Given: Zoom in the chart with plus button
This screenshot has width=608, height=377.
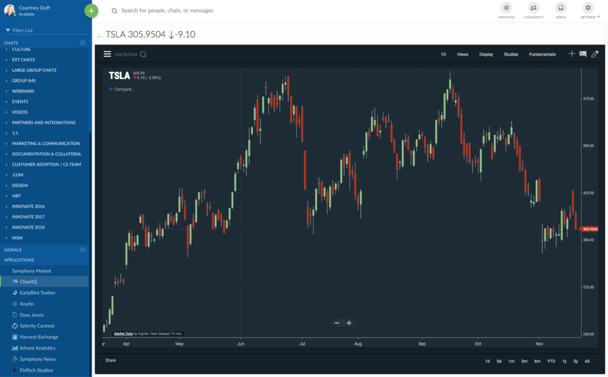Looking at the screenshot, I should pos(349,323).
